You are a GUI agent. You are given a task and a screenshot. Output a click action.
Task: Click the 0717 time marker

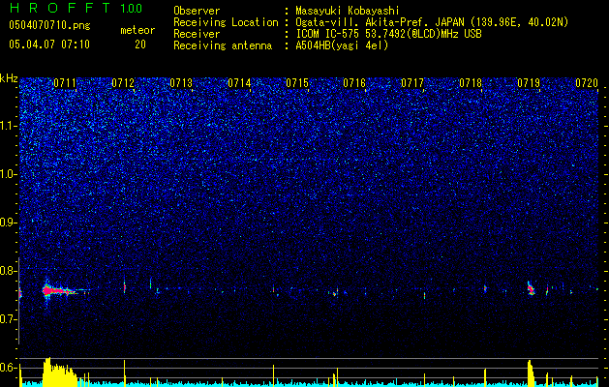pos(412,83)
